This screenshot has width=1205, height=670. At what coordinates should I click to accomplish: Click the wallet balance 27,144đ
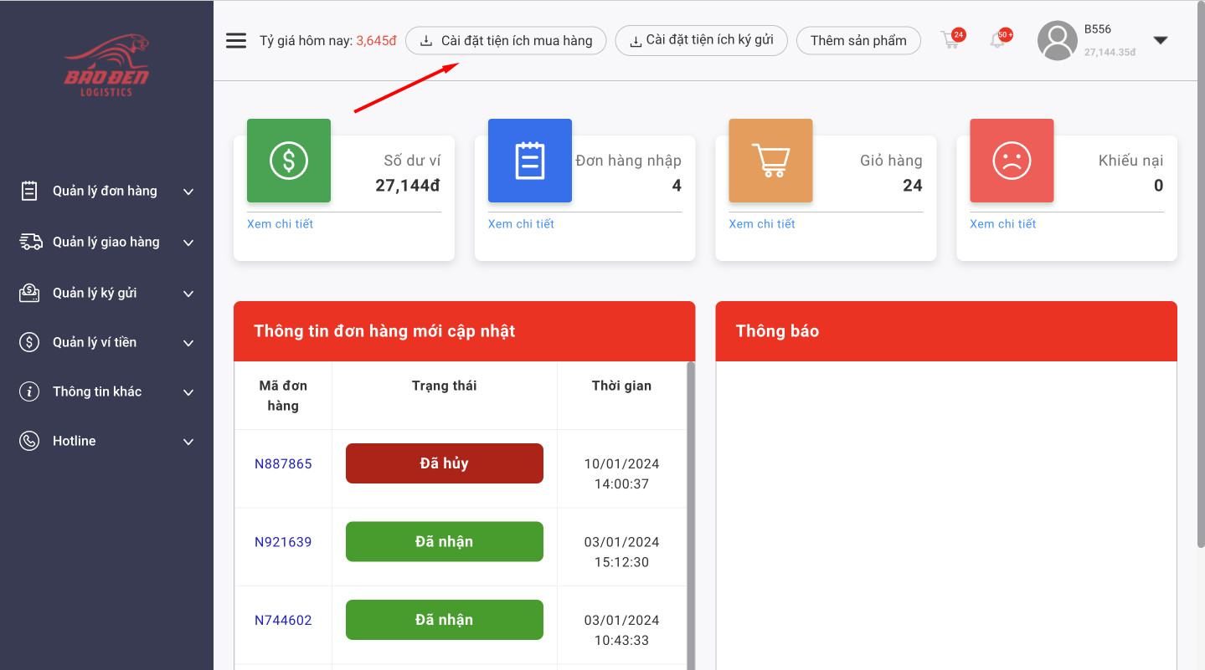(408, 186)
